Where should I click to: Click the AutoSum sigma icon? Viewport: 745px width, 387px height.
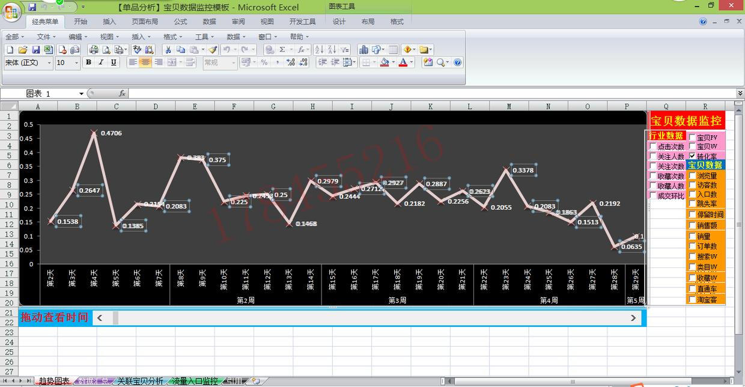(x=282, y=49)
